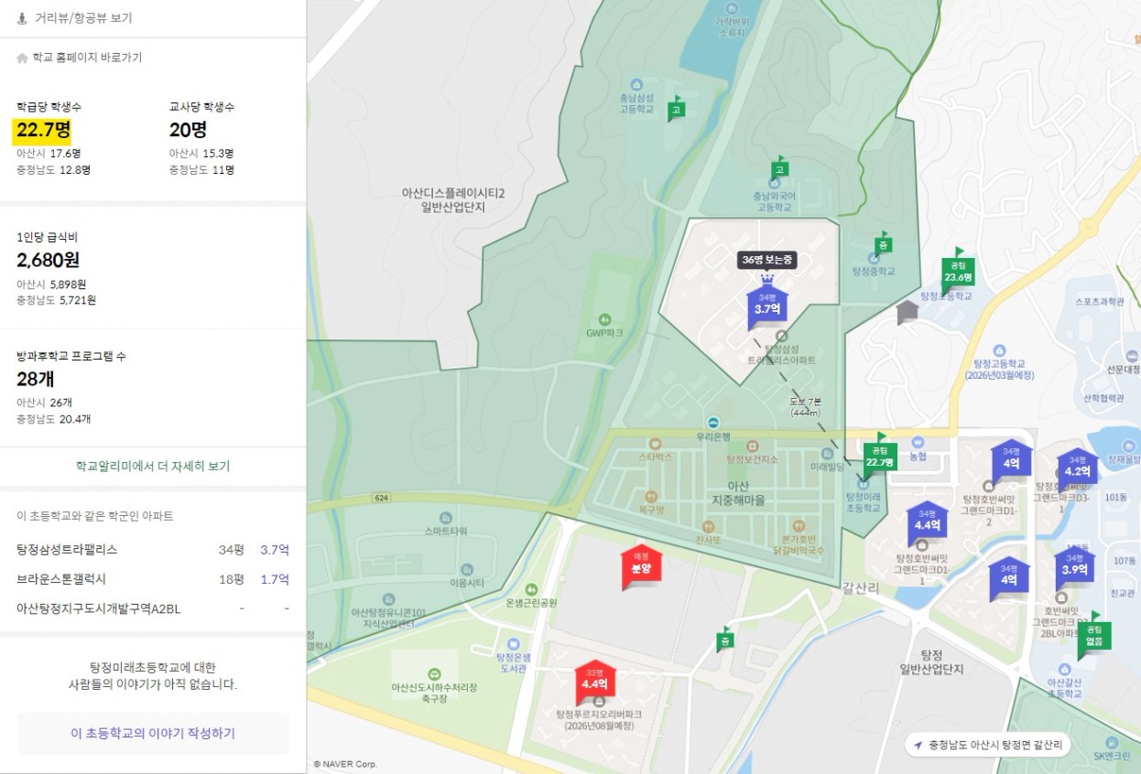The width and height of the screenshot is (1141, 774).
Task: Go to 학교 홈페이지 바로가기
Action: click(86, 58)
